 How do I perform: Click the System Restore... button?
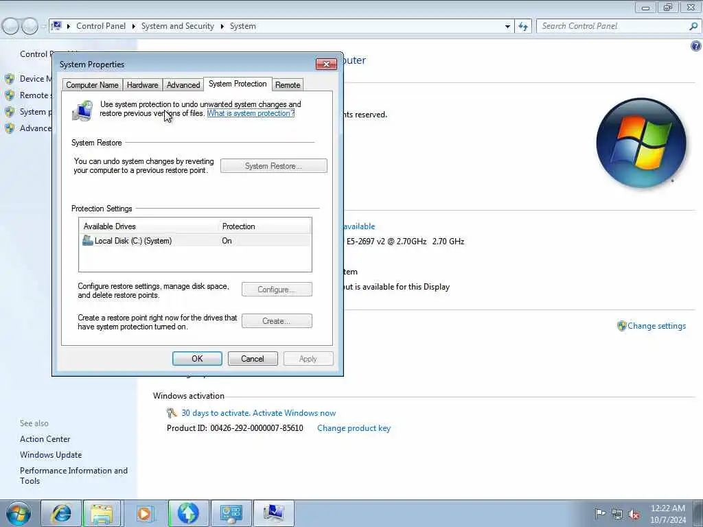(x=273, y=166)
